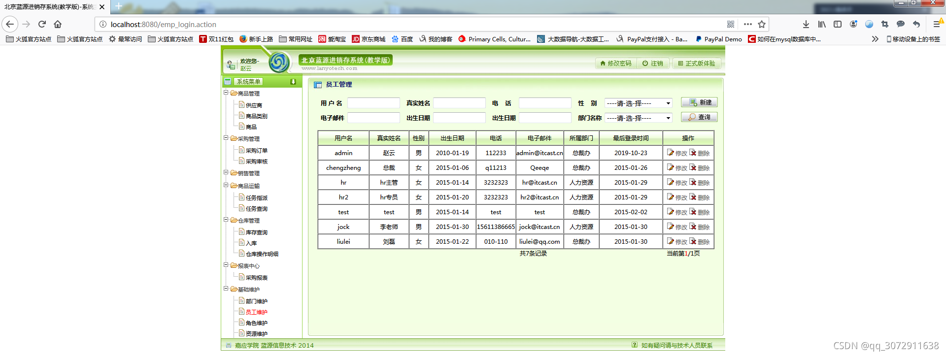946x356 pixels.
Task: Open a new browser tab
Action: (119, 6)
